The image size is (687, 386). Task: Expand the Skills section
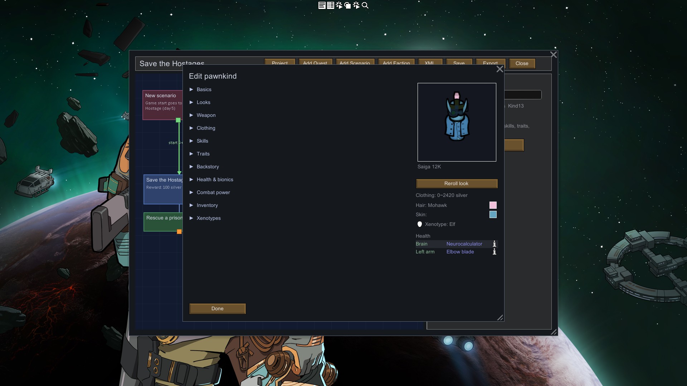(x=199, y=141)
